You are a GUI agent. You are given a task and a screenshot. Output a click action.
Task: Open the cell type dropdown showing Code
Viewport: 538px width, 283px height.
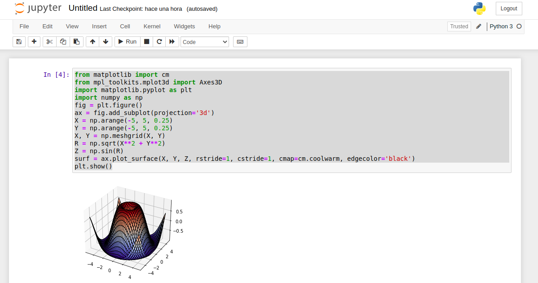205,42
